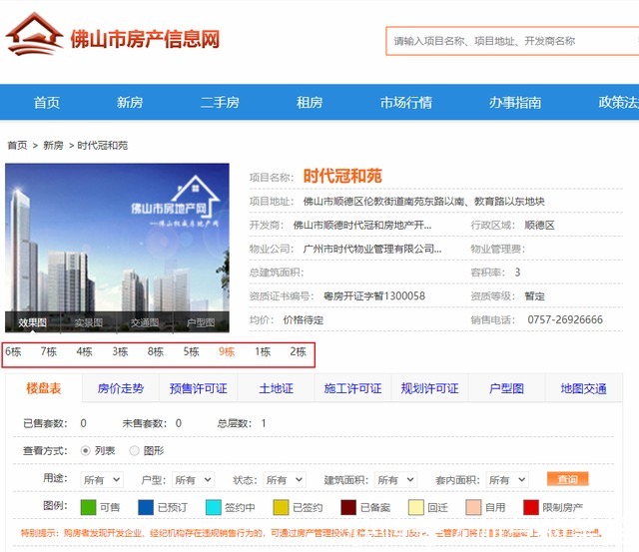Open the 户型图 tab in tab row
The image size is (639, 552).
pos(506,388)
